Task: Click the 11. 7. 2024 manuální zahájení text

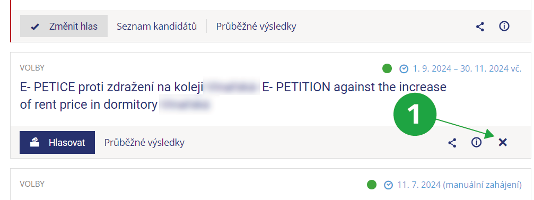Action: (x=459, y=185)
